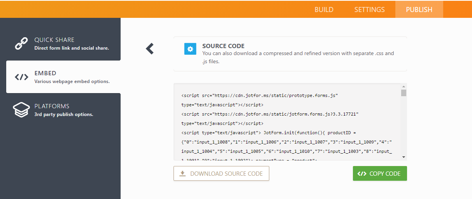Click DOWNLOAD SOURCE CODE button
The height and width of the screenshot is (199, 472).
(x=221, y=173)
